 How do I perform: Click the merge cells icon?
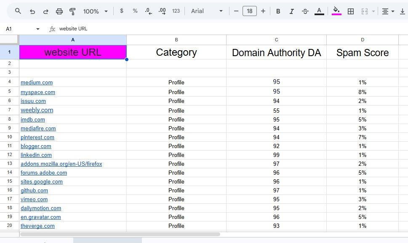365,11
